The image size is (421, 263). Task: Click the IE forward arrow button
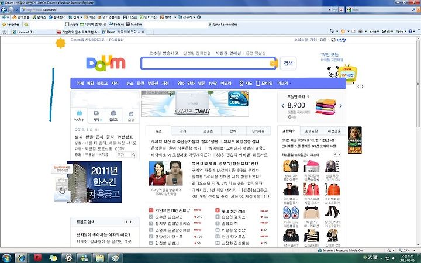[11, 10]
